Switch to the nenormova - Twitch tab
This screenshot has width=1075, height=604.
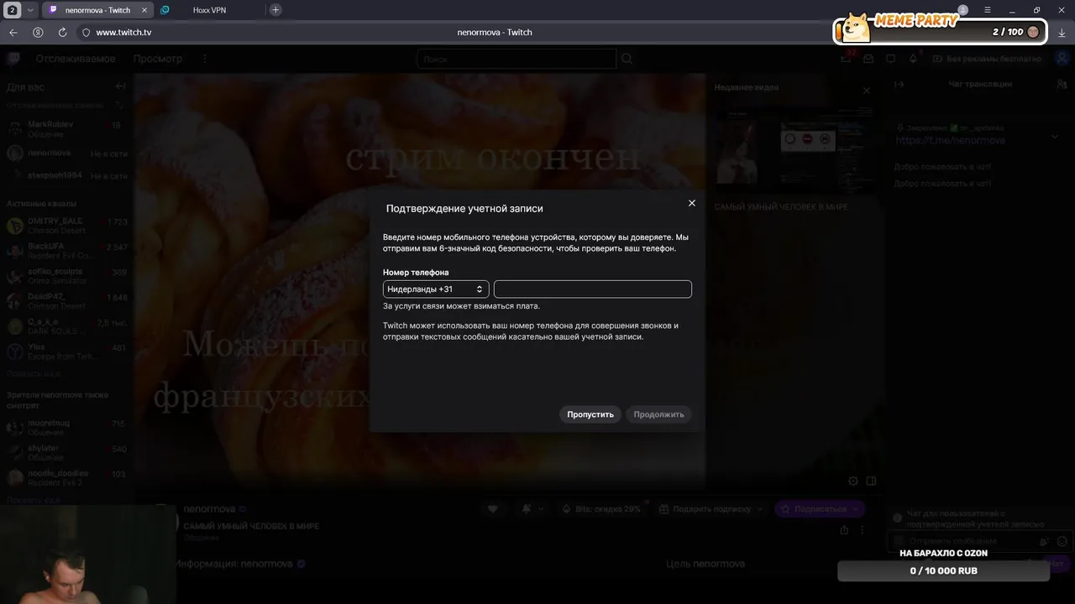[97, 10]
